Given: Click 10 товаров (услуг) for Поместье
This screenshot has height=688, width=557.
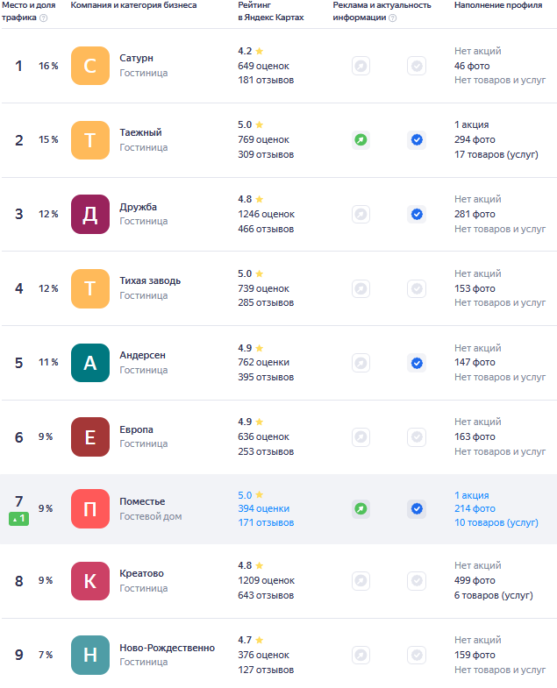Looking at the screenshot, I should click(x=496, y=522).
